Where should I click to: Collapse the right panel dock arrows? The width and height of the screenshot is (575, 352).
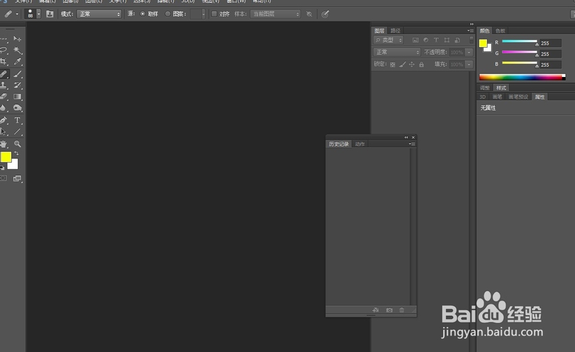point(471,24)
